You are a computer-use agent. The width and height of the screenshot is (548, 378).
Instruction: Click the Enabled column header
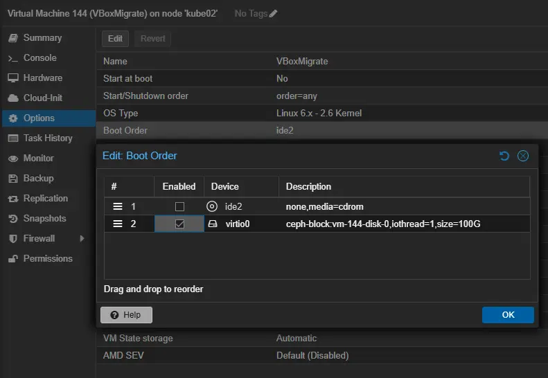[179, 186]
